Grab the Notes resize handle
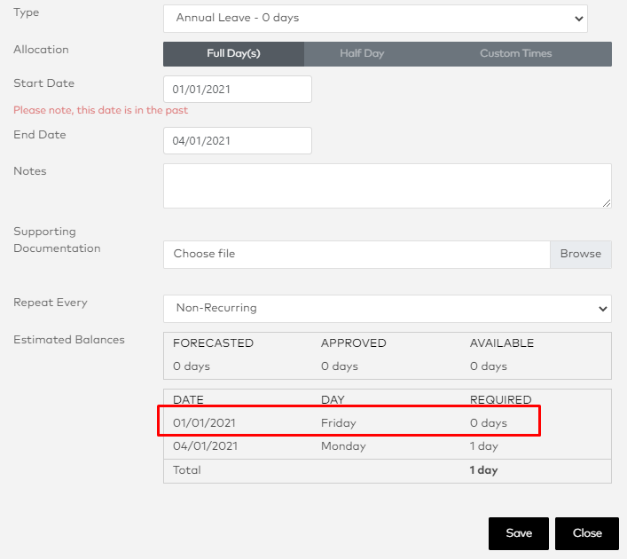This screenshot has height=559, width=627. [607, 203]
